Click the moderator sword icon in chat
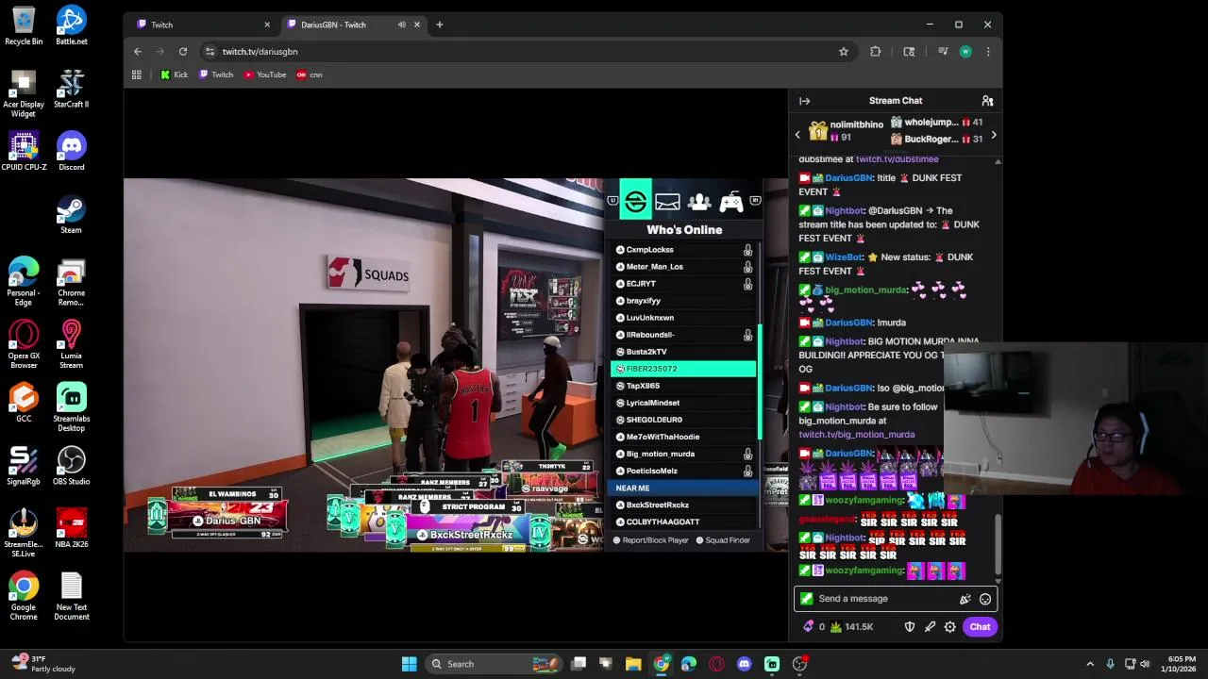The width and height of the screenshot is (1208, 679). click(x=930, y=627)
